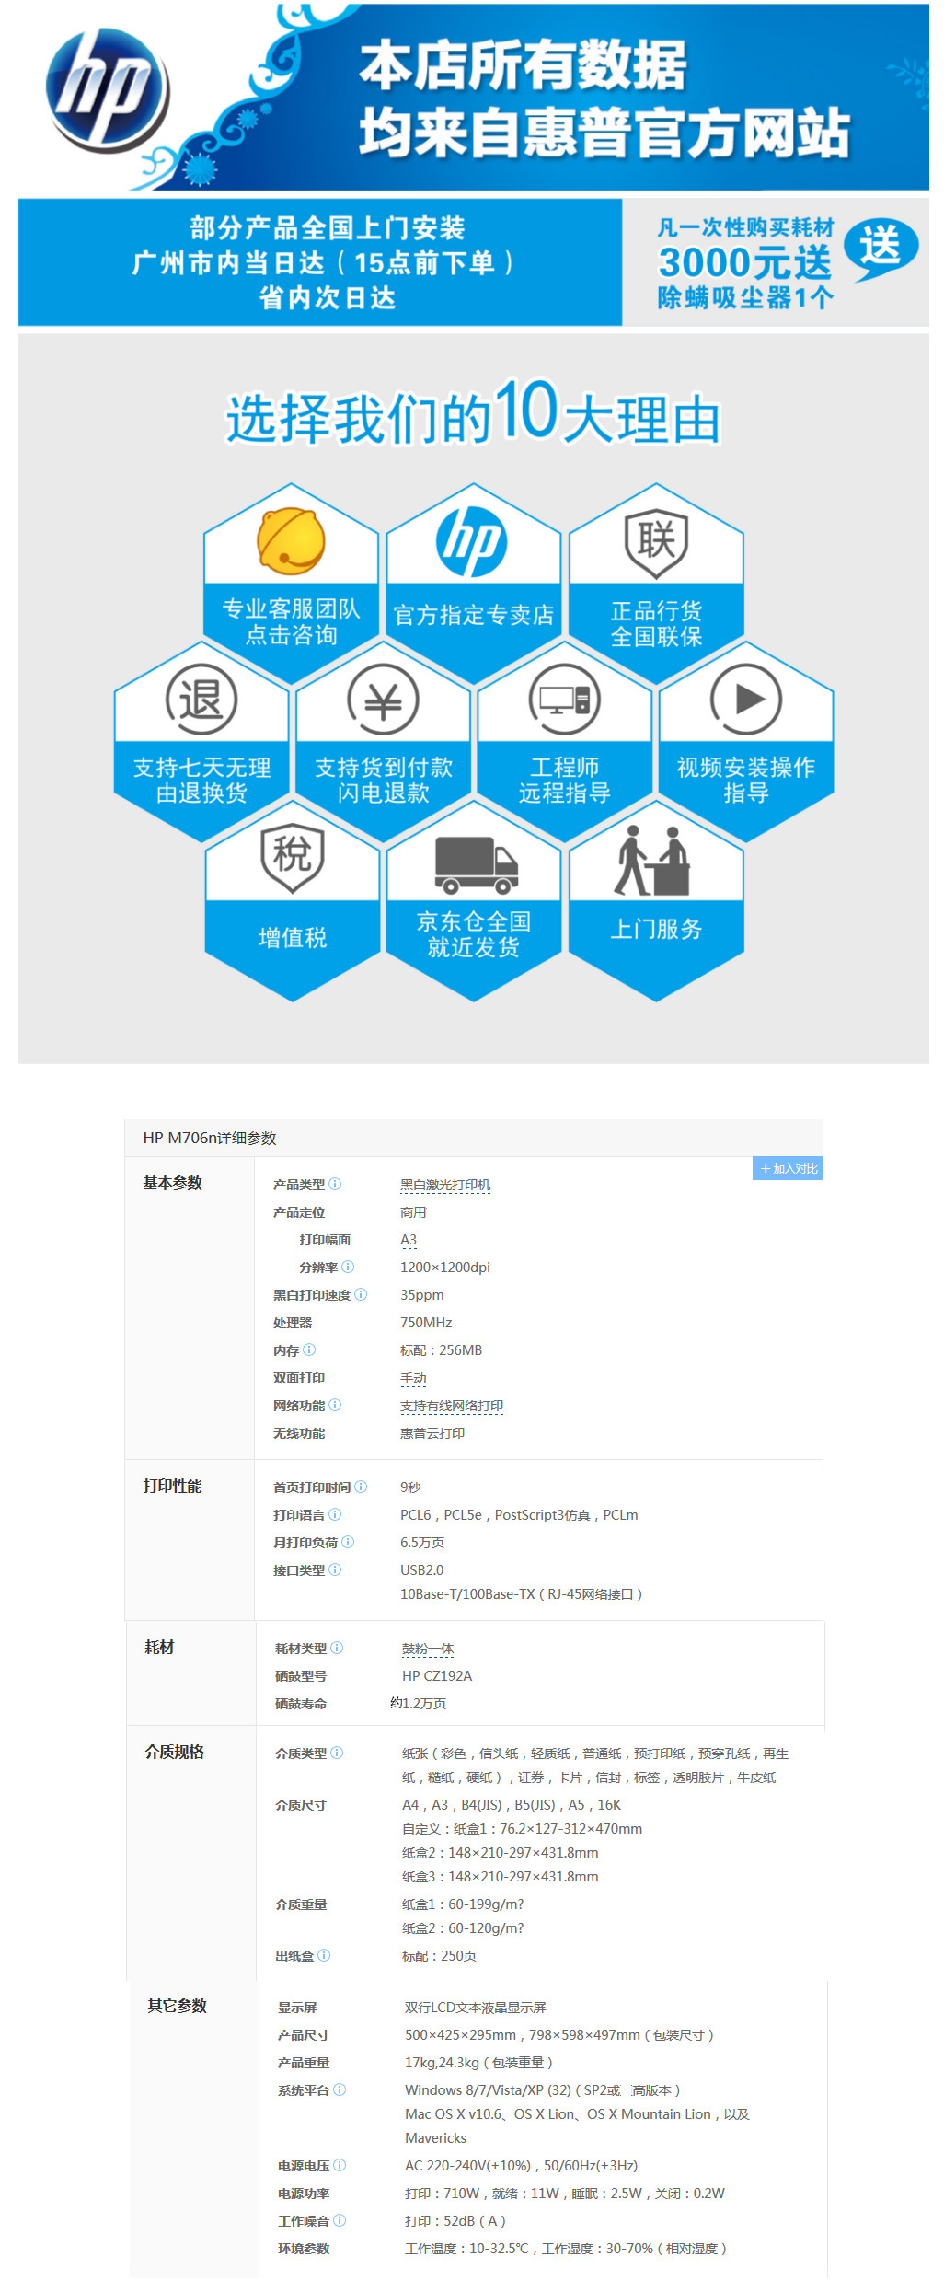Click the 其它参数 section heading
Viewport: 944px width, 2292px height.
(177, 2006)
